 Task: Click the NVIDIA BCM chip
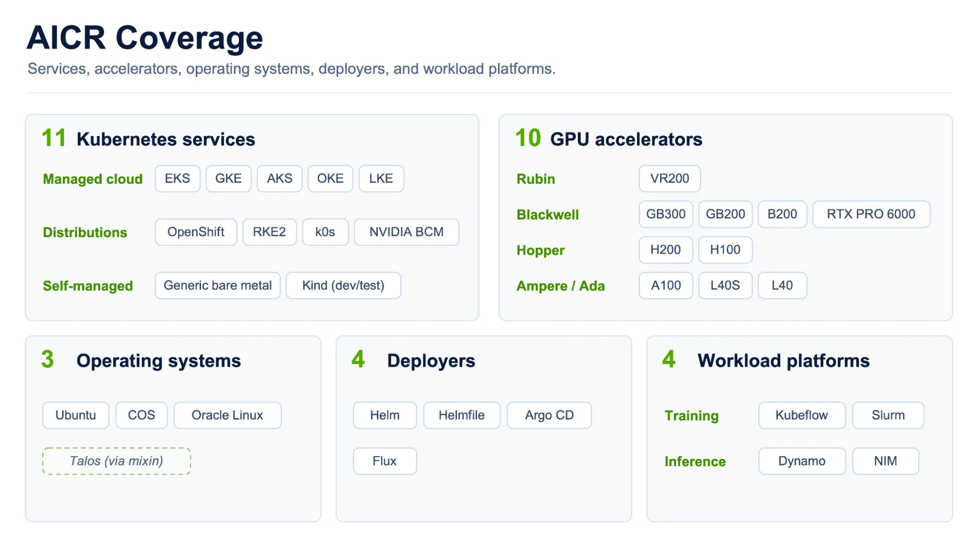pyautogui.click(x=407, y=232)
